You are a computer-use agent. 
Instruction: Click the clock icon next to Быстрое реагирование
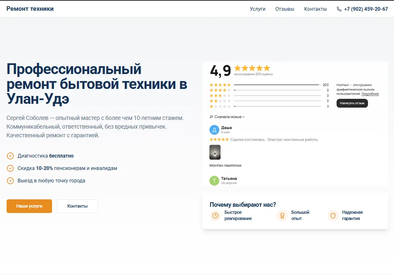click(x=215, y=215)
